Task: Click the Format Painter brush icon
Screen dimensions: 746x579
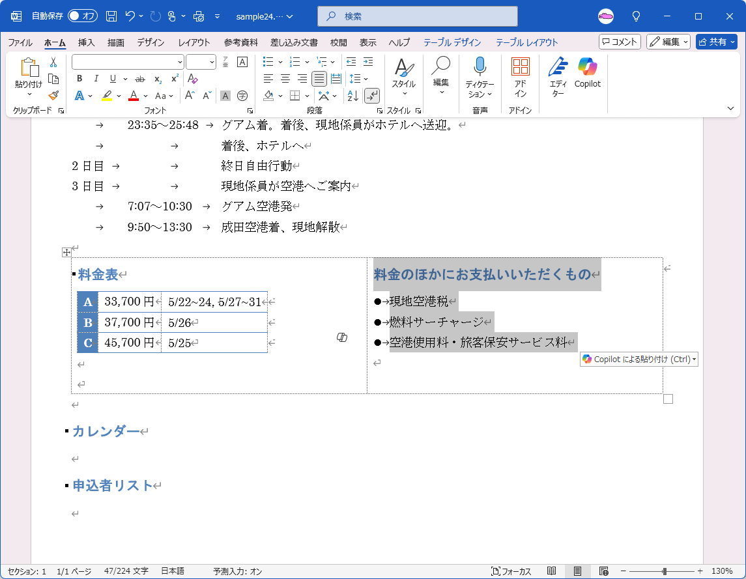Action: tap(53, 95)
